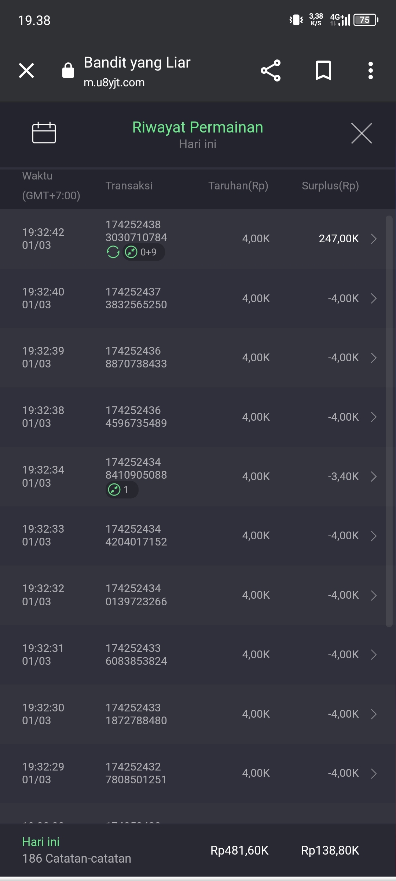396x881 pixels.
Task: Bookmark this page with bookmark icon
Action: pos(323,70)
